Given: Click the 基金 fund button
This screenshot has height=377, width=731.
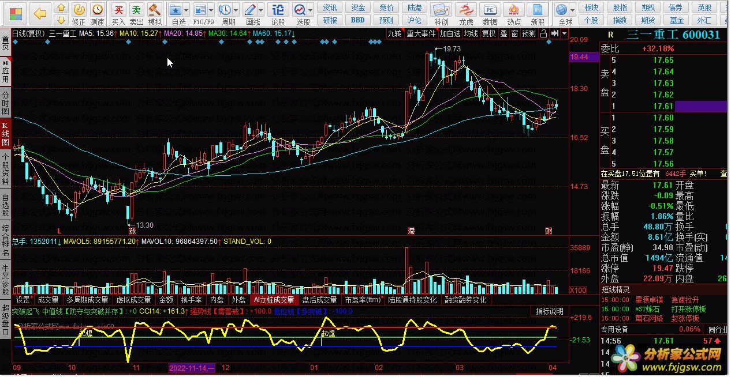Looking at the screenshot, I should pos(677,20).
